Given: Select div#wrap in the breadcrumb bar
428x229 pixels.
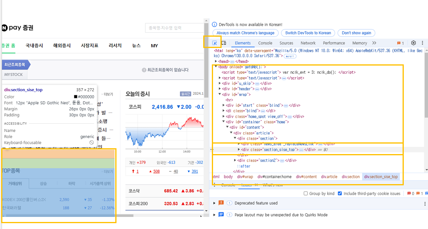Looking at the screenshot, I should click(x=245, y=177).
